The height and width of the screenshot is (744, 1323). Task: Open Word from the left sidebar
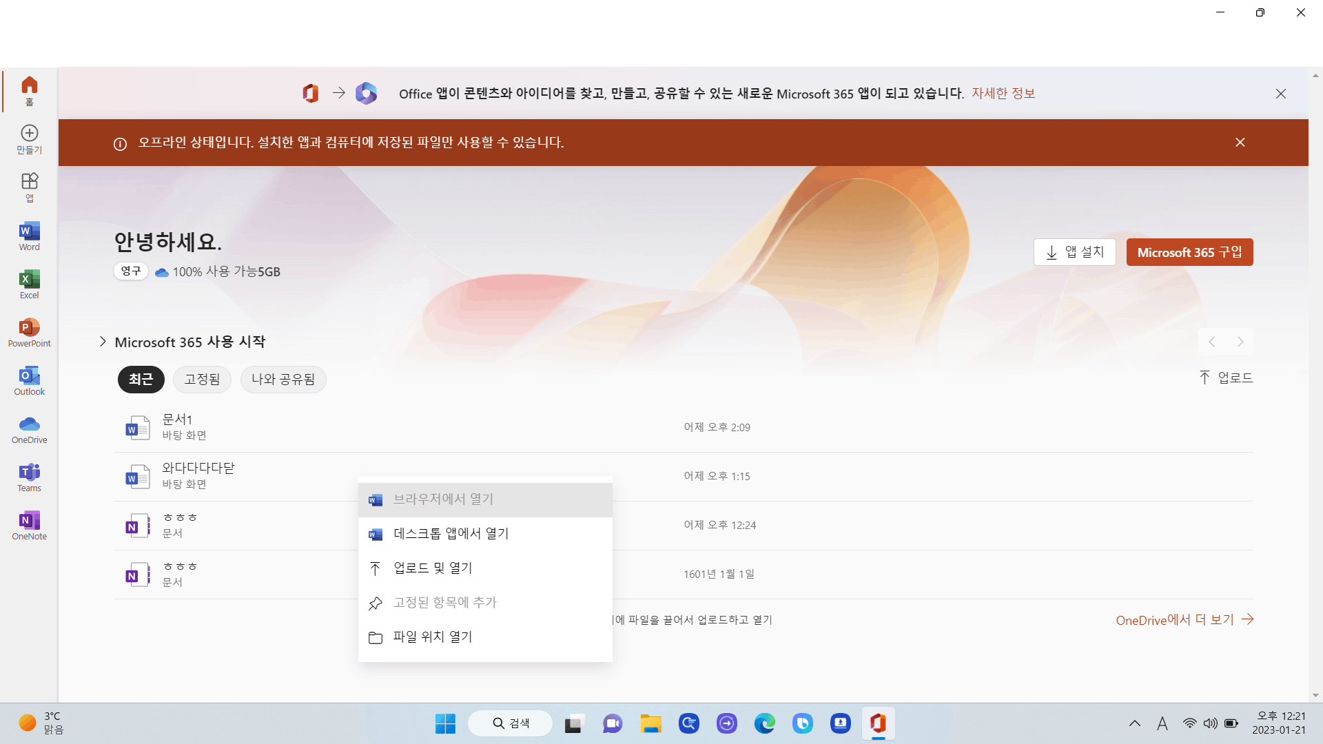pyautogui.click(x=29, y=236)
